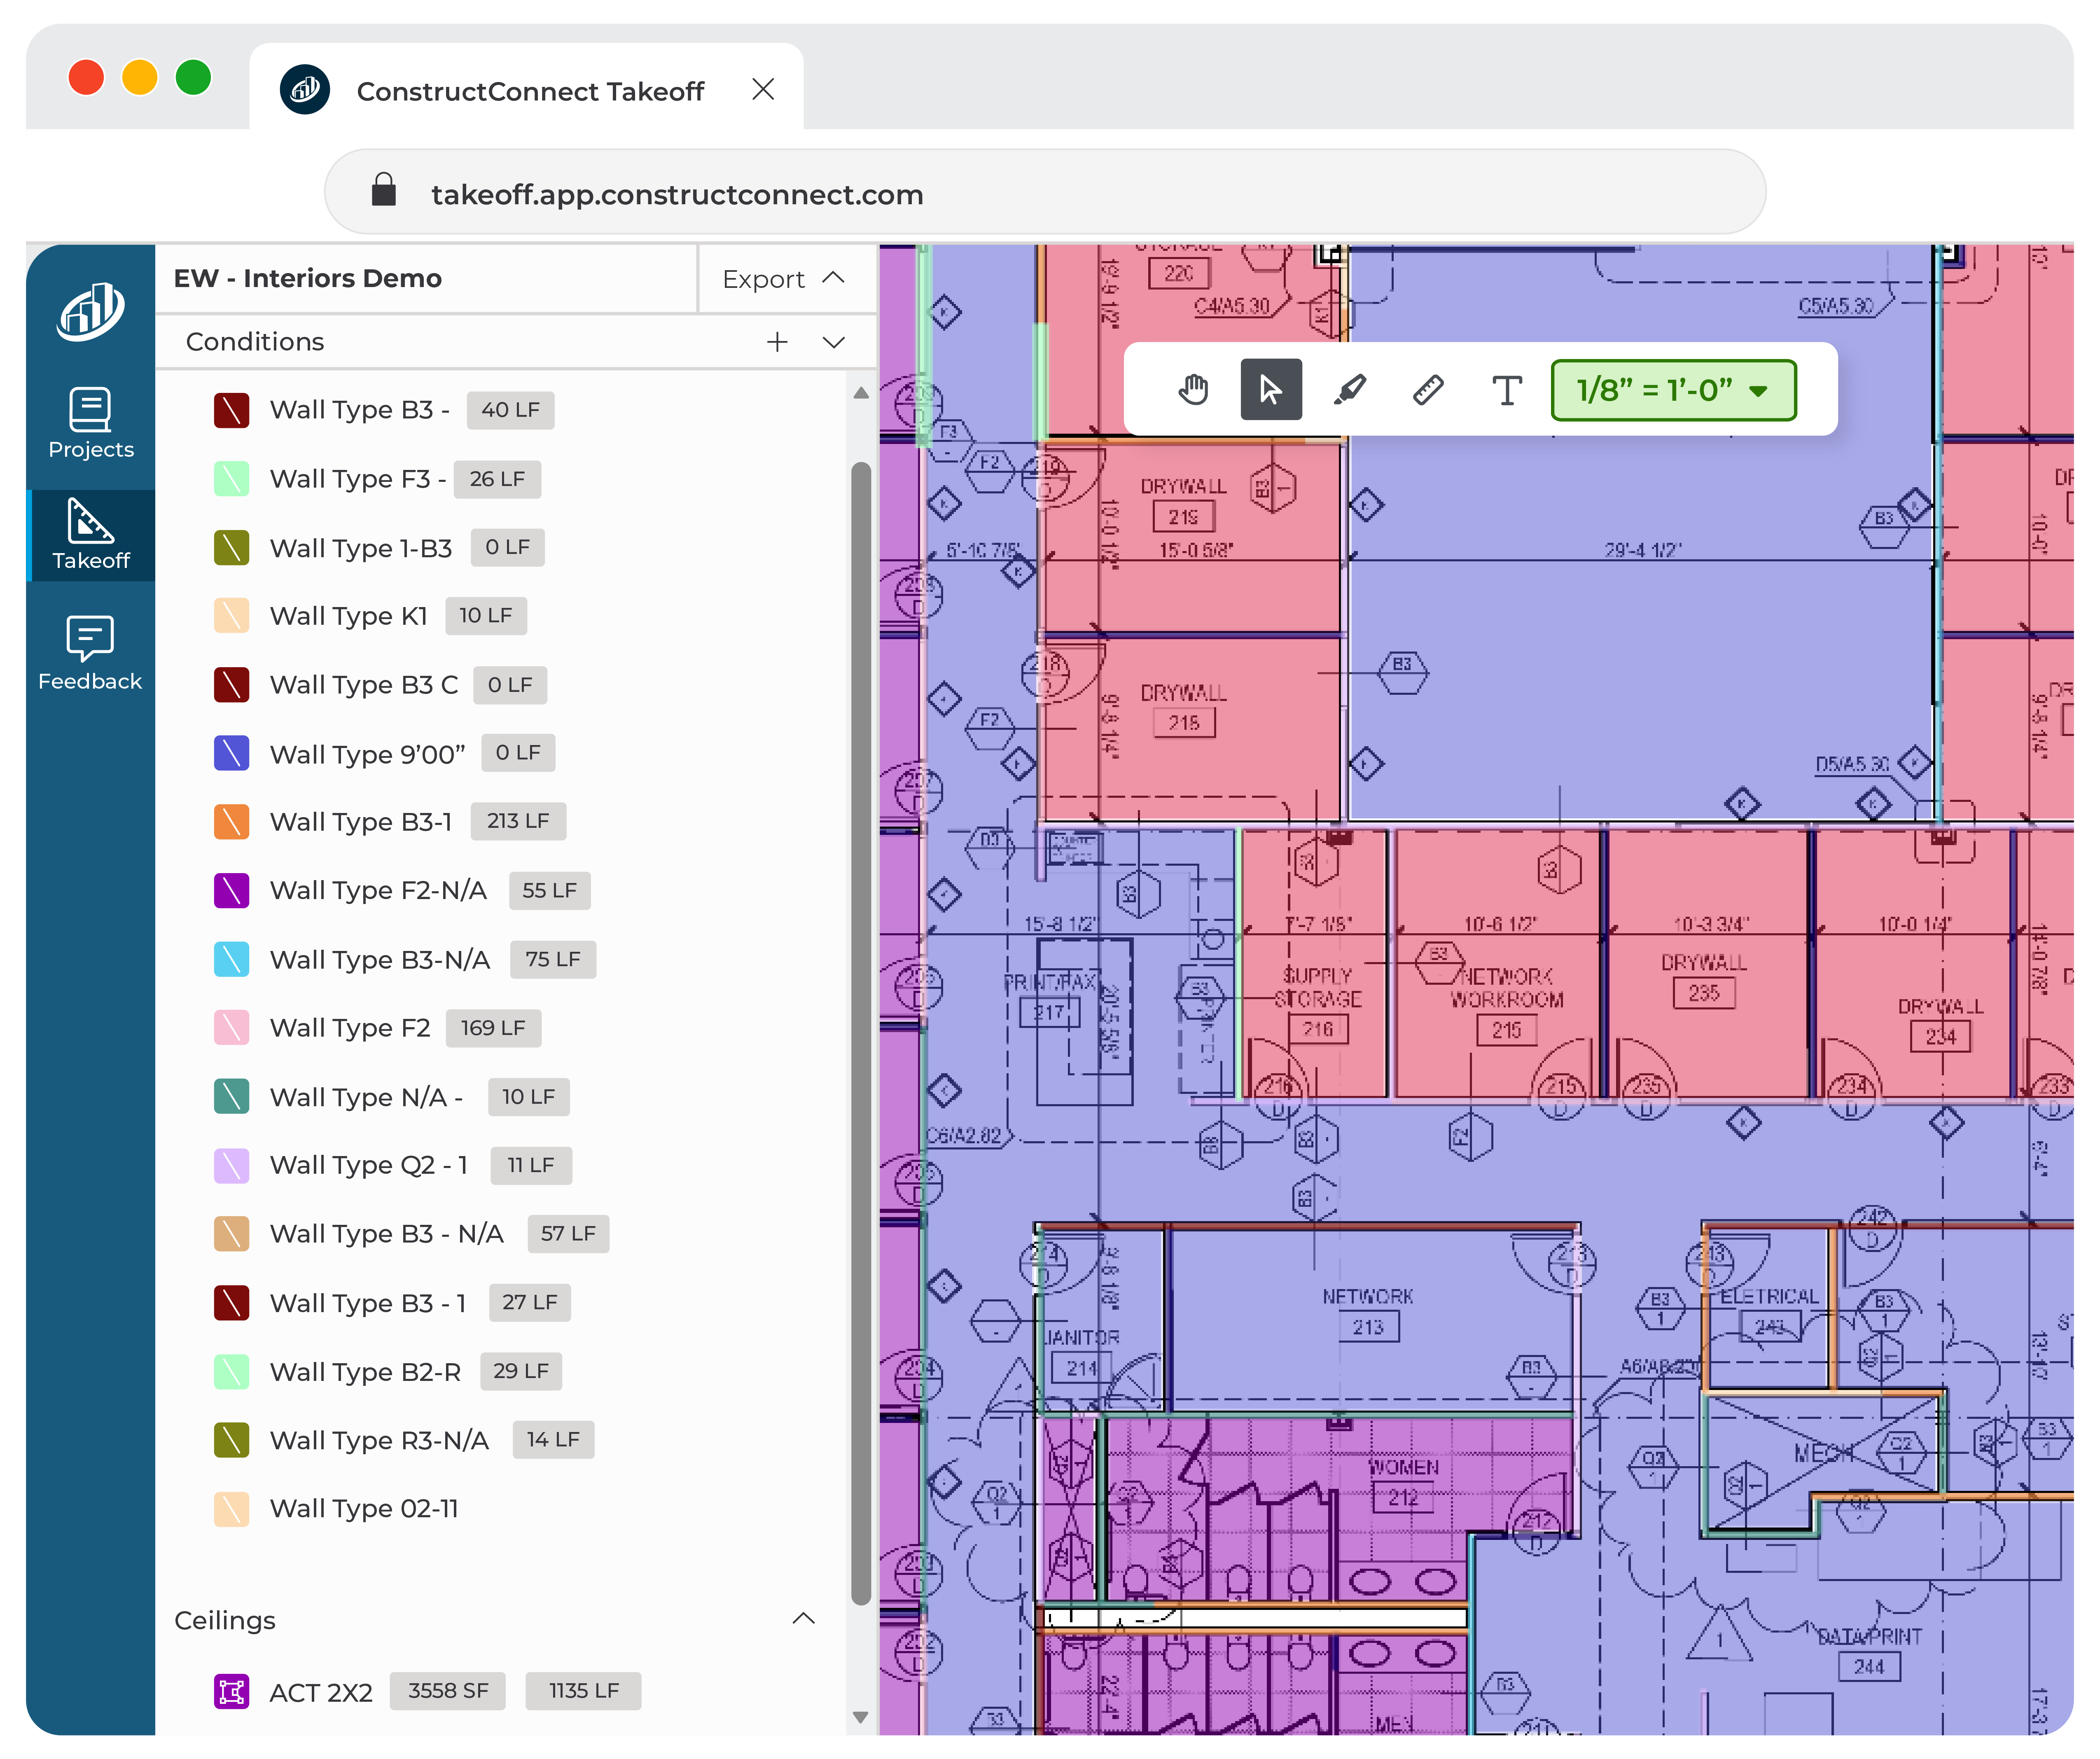Open the Projects section in sidebar

(90, 423)
